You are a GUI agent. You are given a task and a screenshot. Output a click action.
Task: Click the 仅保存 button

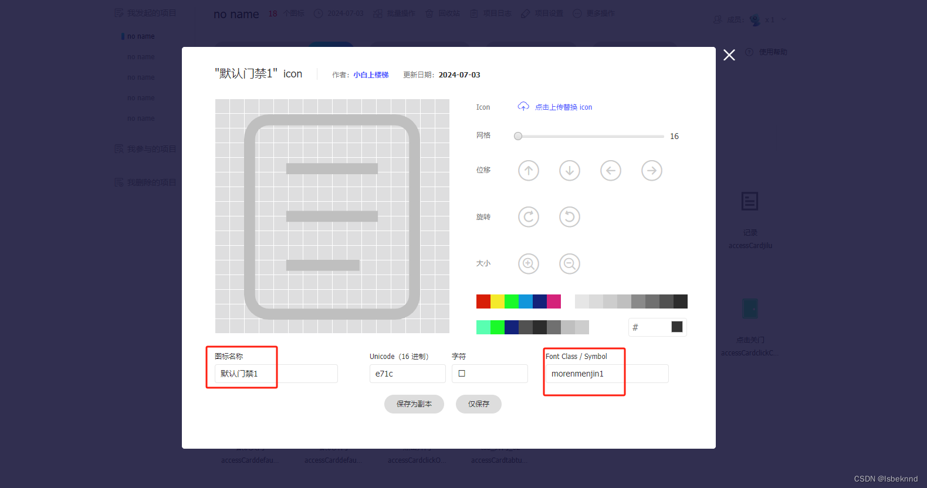tap(479, 404)
